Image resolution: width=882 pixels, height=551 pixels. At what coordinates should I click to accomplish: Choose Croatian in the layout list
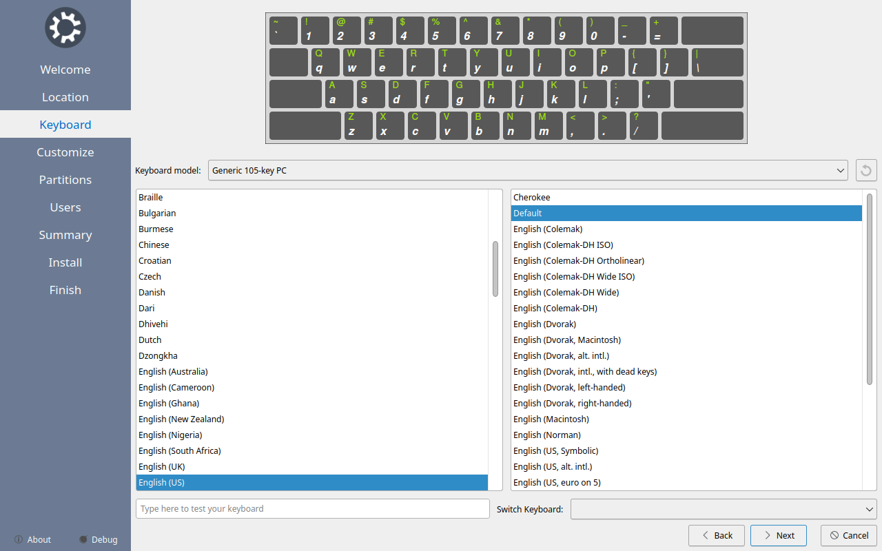coord(312,261)
